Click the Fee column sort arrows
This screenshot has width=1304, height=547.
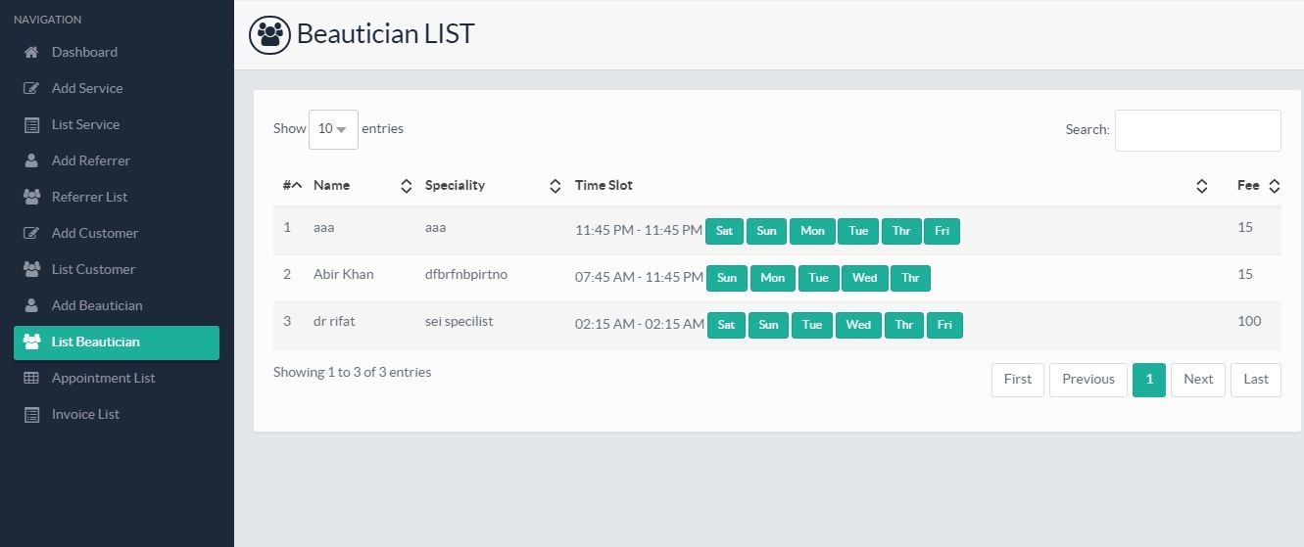(1275, 186)
